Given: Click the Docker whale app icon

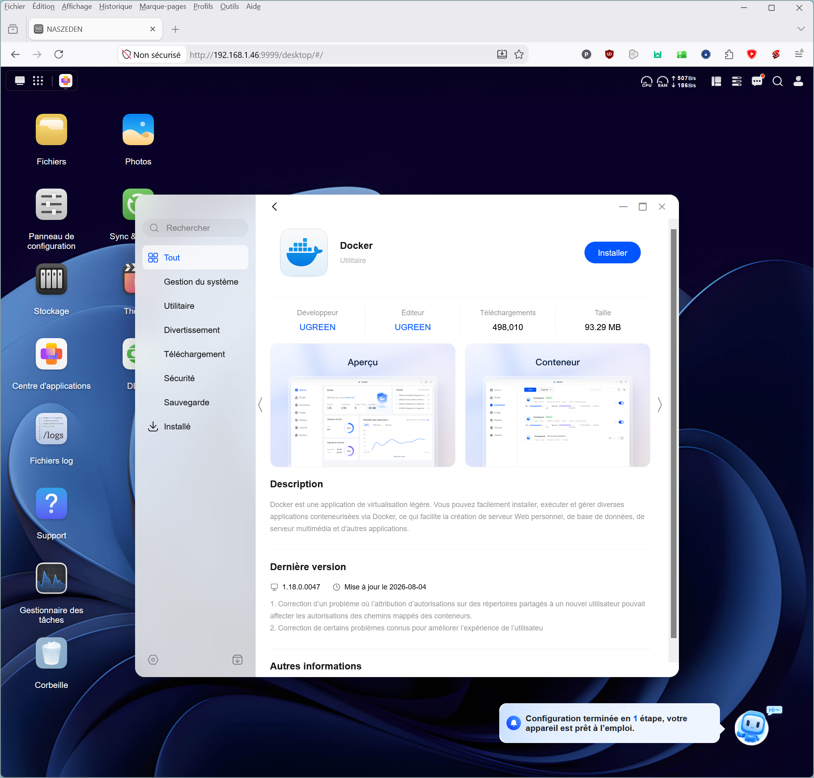Looking at the screenshot, I should click(x=304, y=252).
